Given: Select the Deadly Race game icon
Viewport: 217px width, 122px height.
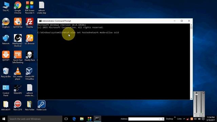Looking at the screenshot, I should pos(29,56).
